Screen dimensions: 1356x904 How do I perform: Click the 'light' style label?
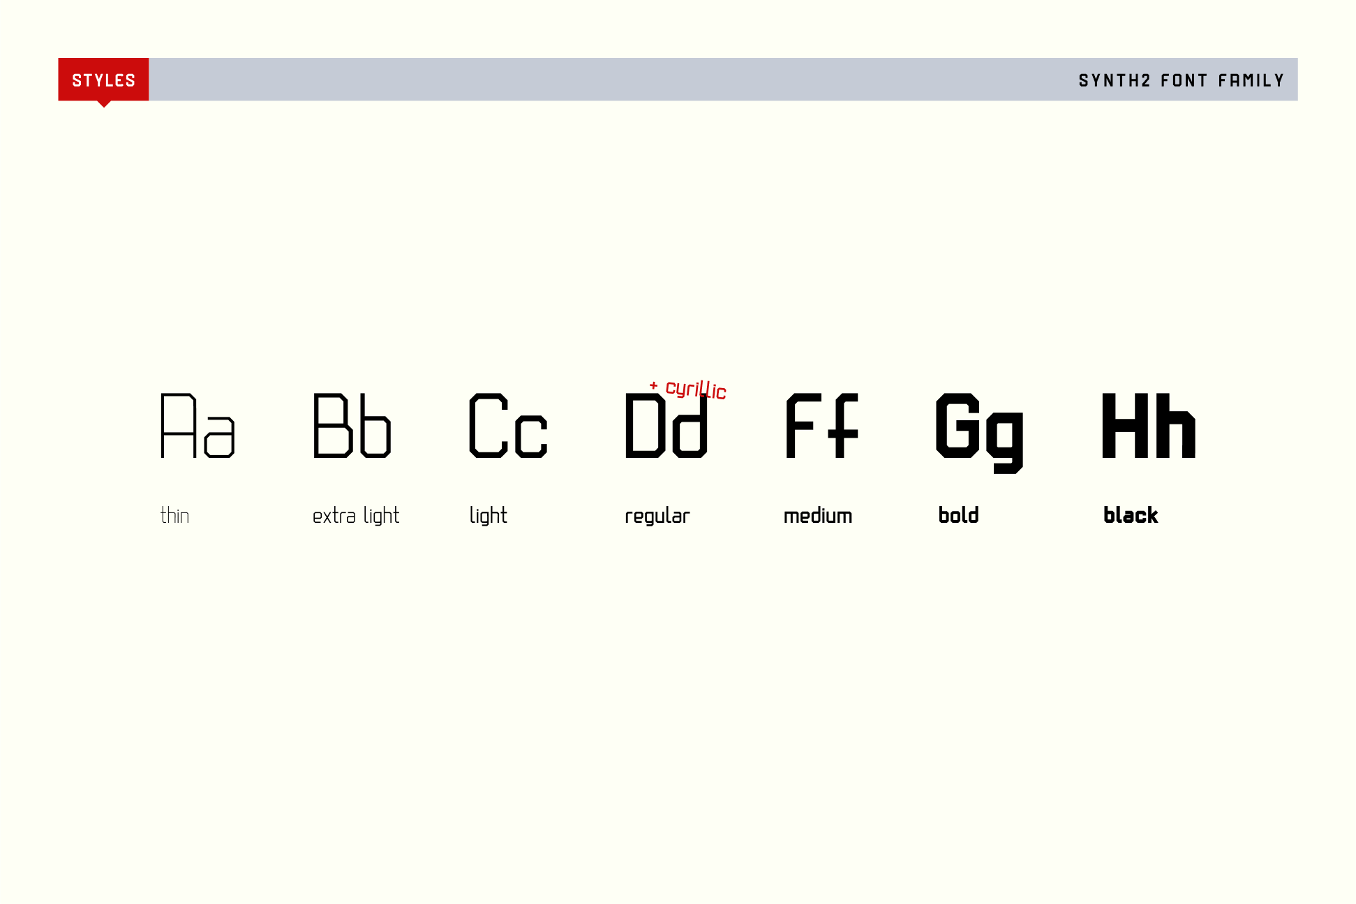point(488,516)
